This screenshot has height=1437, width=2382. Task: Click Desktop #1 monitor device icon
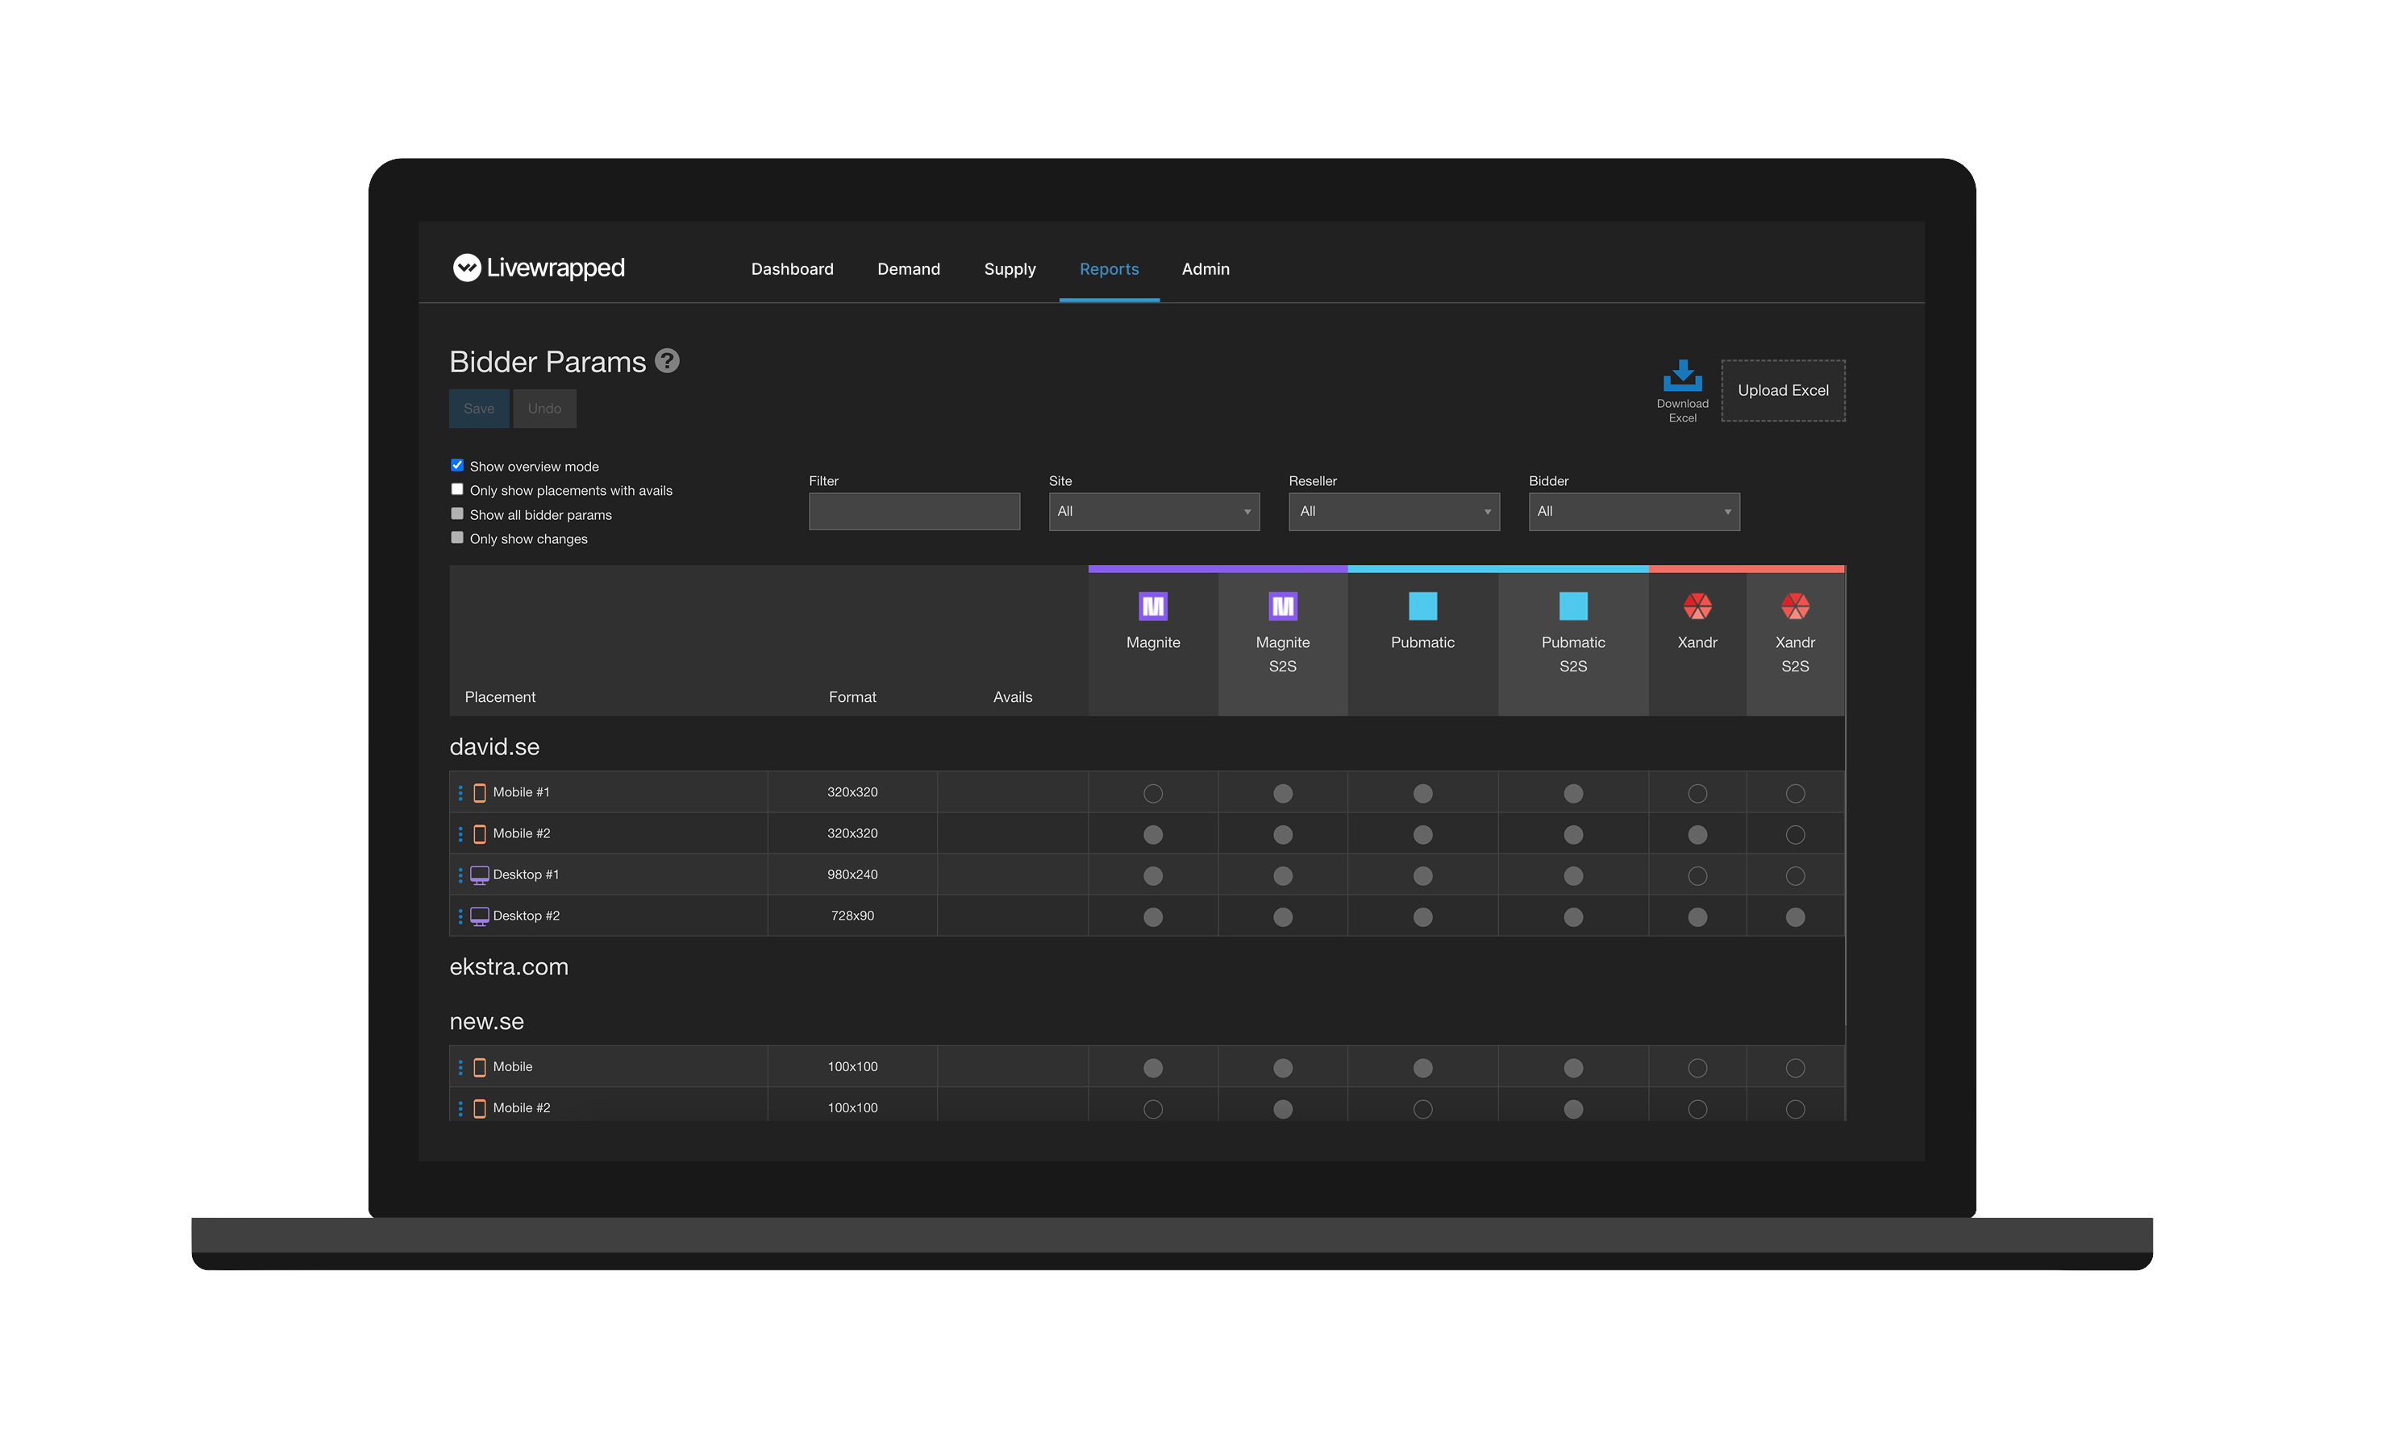pyautogui.click(x=480, y=874)
